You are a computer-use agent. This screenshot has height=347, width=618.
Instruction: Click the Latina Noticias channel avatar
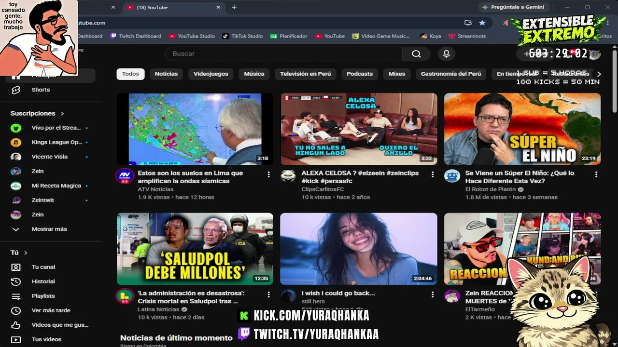[125, 296]
